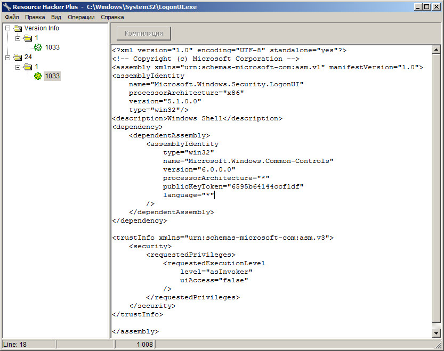
Task: Click gear icon of 1033 under Version Info
Action: (38, 47)
